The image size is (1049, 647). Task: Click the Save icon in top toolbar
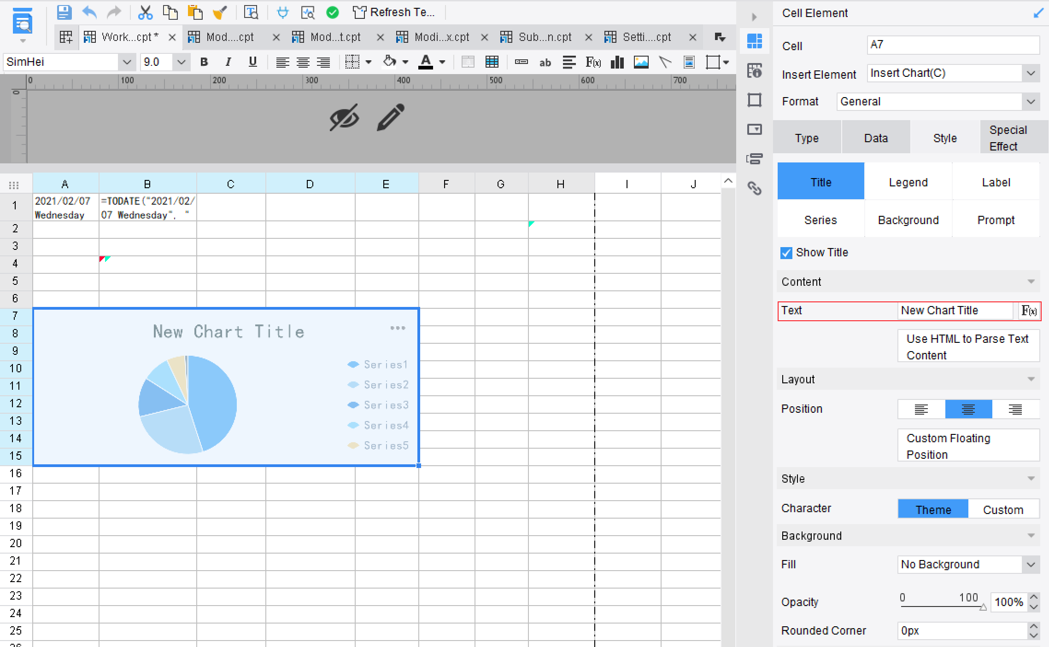pyautogui.click(x=64, y=12)
